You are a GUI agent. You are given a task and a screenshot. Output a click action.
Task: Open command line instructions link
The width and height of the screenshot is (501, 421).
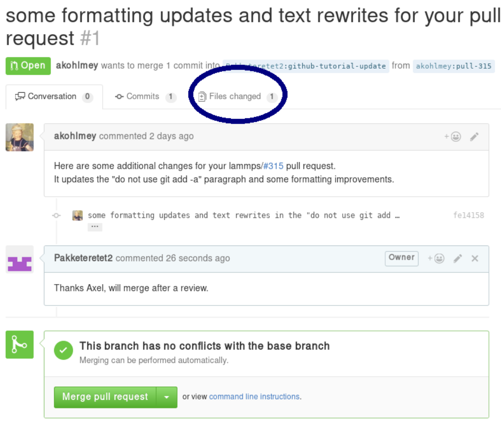[254, 397]
